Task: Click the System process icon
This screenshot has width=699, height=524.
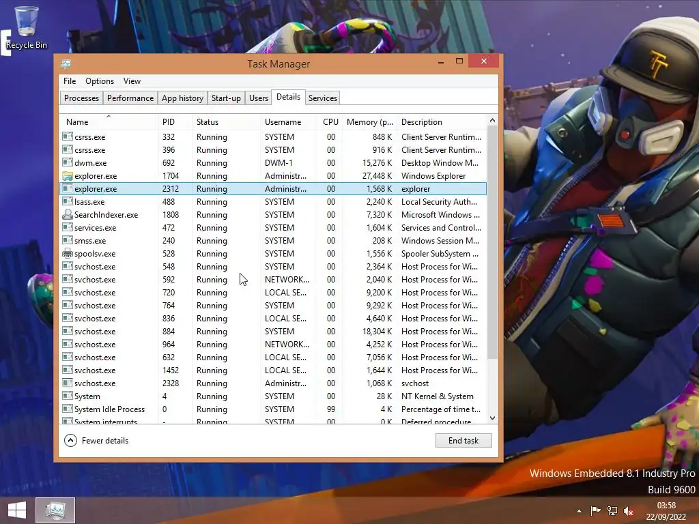Action: click(x=68, y=396)
